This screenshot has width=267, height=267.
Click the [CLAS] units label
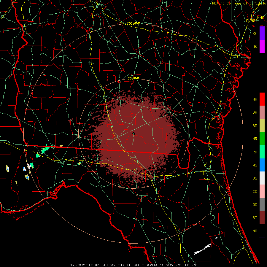(251, 20)
